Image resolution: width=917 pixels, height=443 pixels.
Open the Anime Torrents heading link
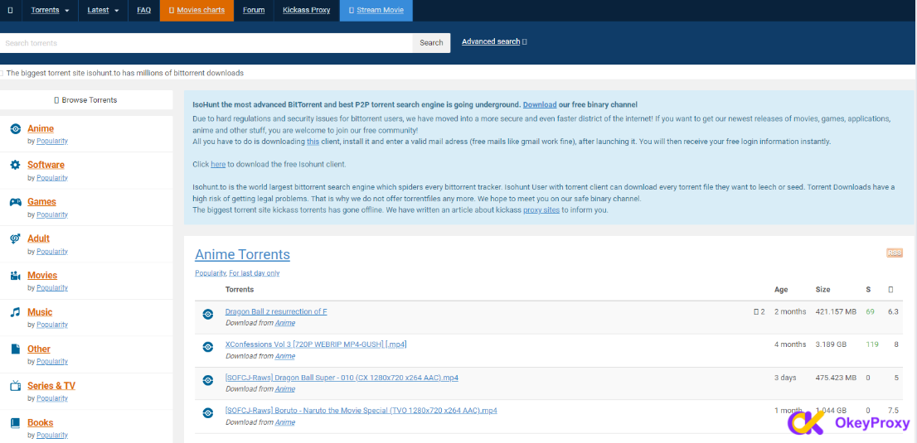[242, 254]
